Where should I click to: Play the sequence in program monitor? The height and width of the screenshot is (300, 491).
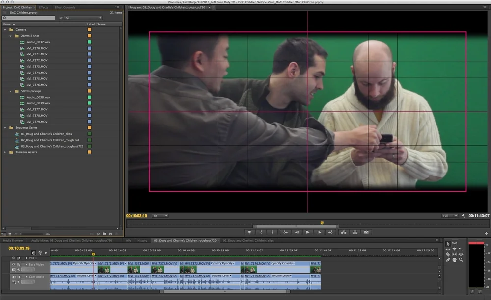coord(307,232)
